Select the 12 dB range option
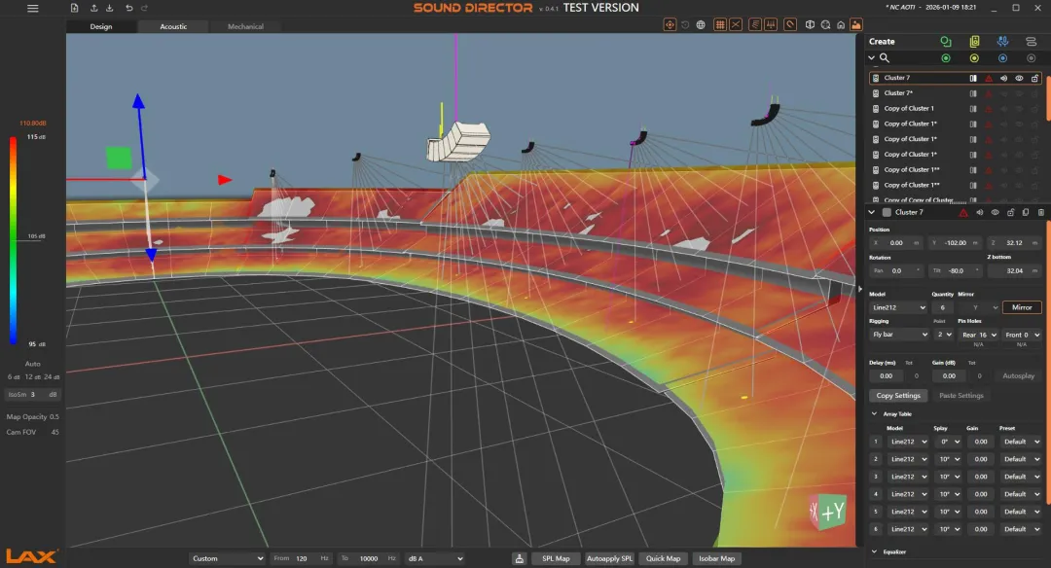This screenshot has width=1051, height=568. click(32, 377)
